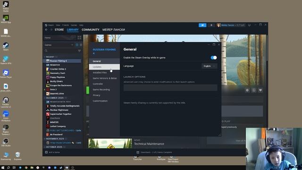Select the Privacy properties tab

tap(104, 95)
